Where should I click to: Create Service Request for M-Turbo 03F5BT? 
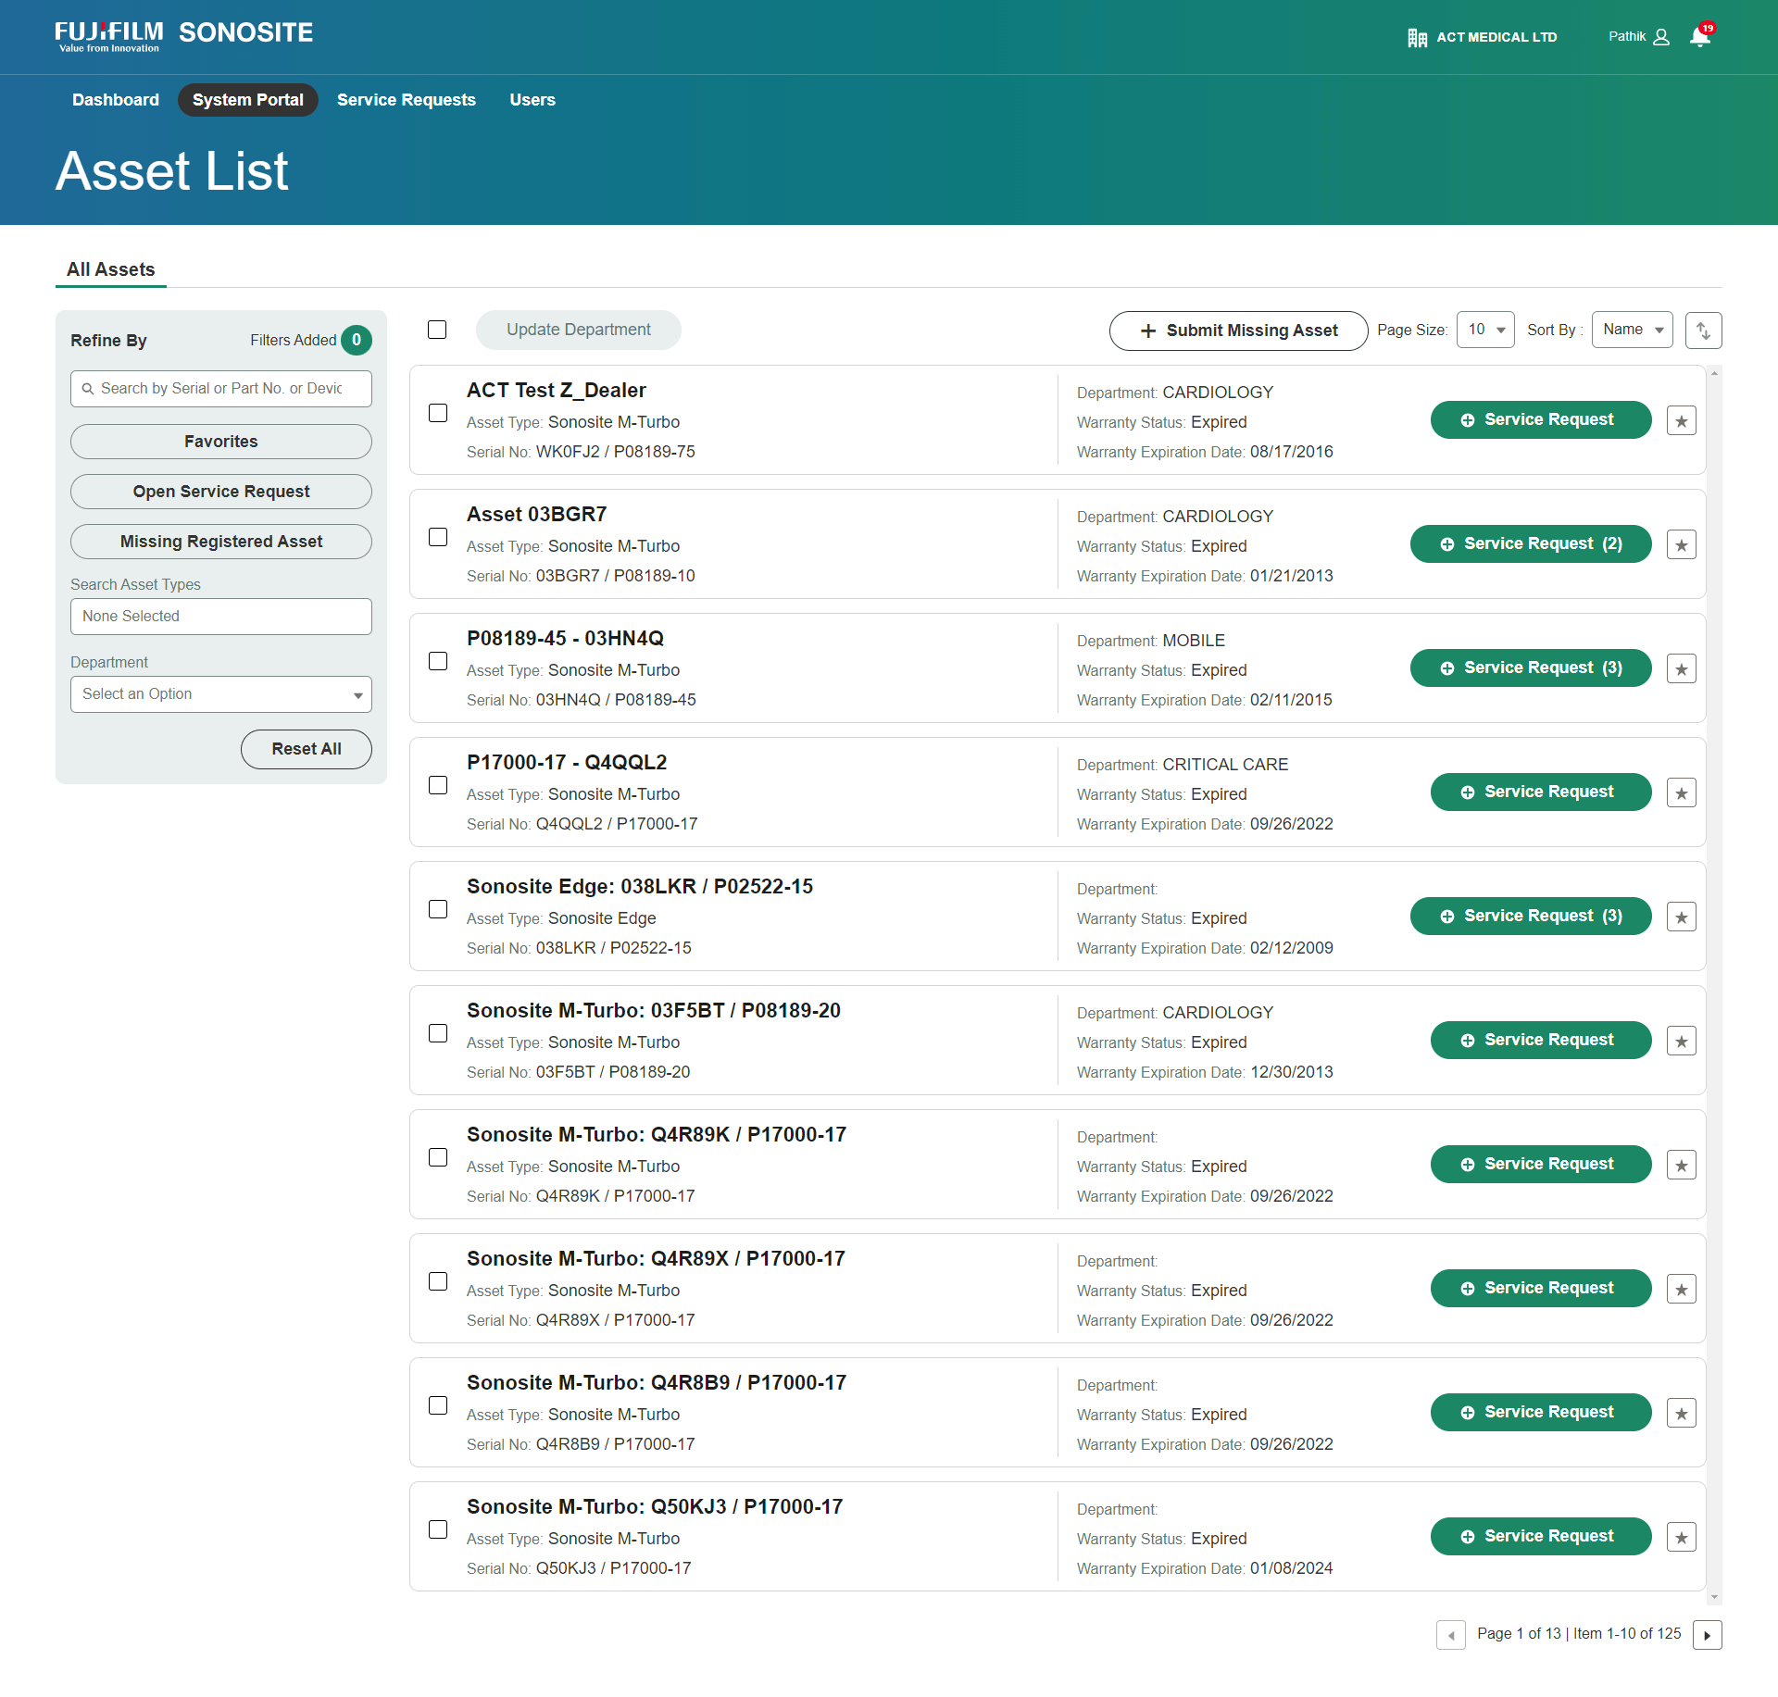coord(1541,1041)
